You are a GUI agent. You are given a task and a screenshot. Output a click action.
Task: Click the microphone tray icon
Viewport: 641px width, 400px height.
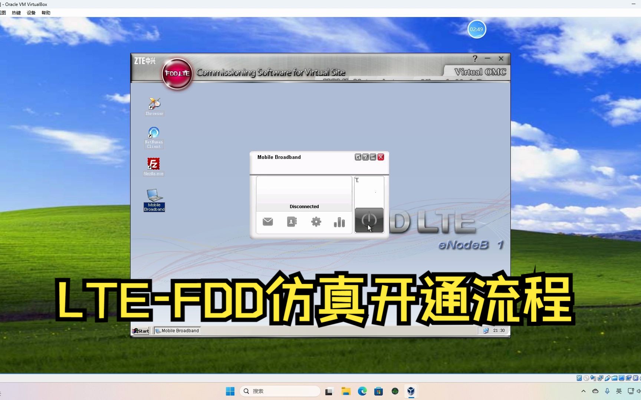pos(607,391)
